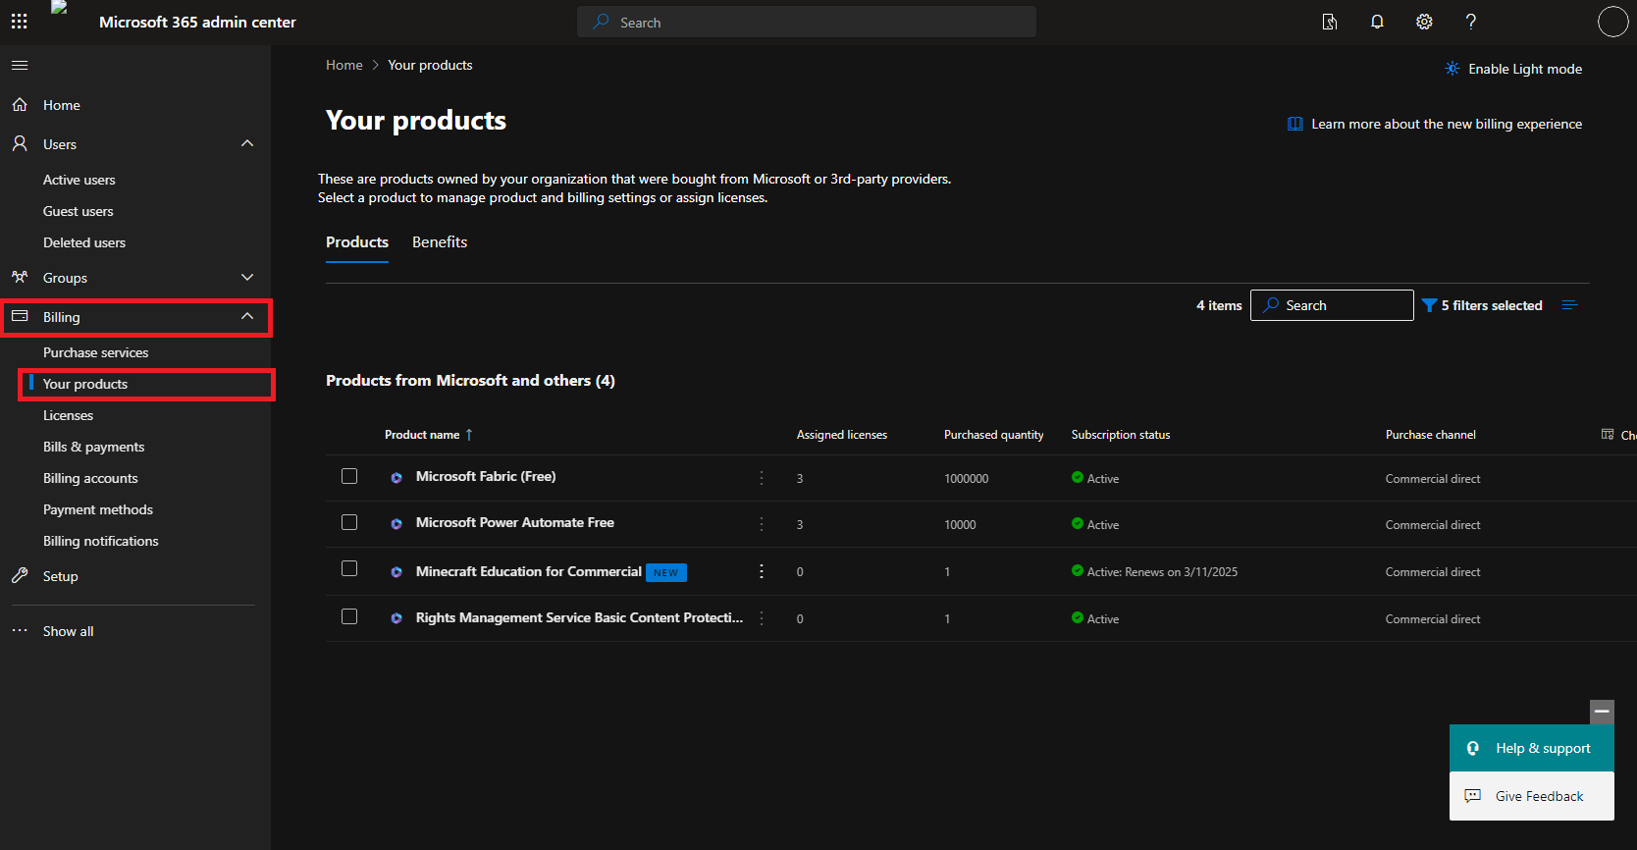Click the filter funnel icon
Screen dimensions: 1637x850
point(1429,305)
